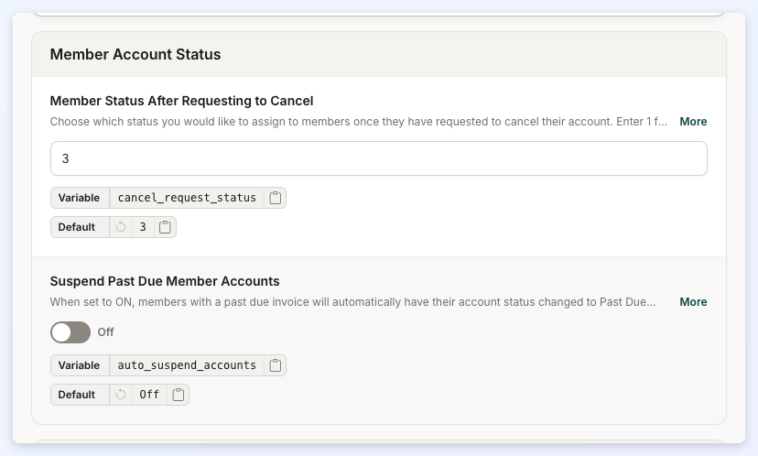Click the Default label in the suspend accounts row
The image size is (758, 456).
(x=76, y=395)
